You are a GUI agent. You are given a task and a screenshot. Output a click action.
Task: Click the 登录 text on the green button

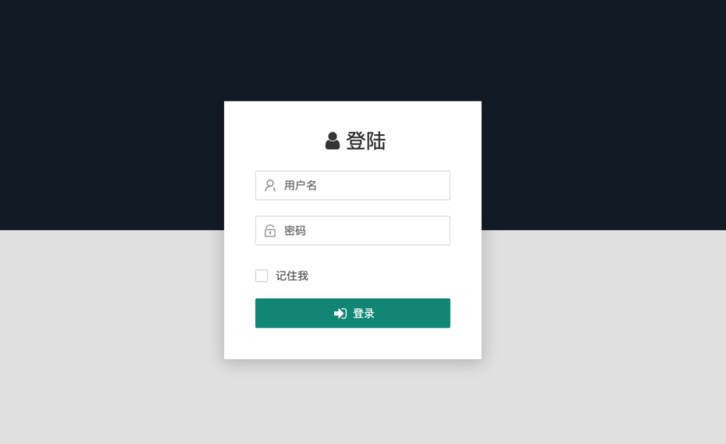click(x=364, y=314)
